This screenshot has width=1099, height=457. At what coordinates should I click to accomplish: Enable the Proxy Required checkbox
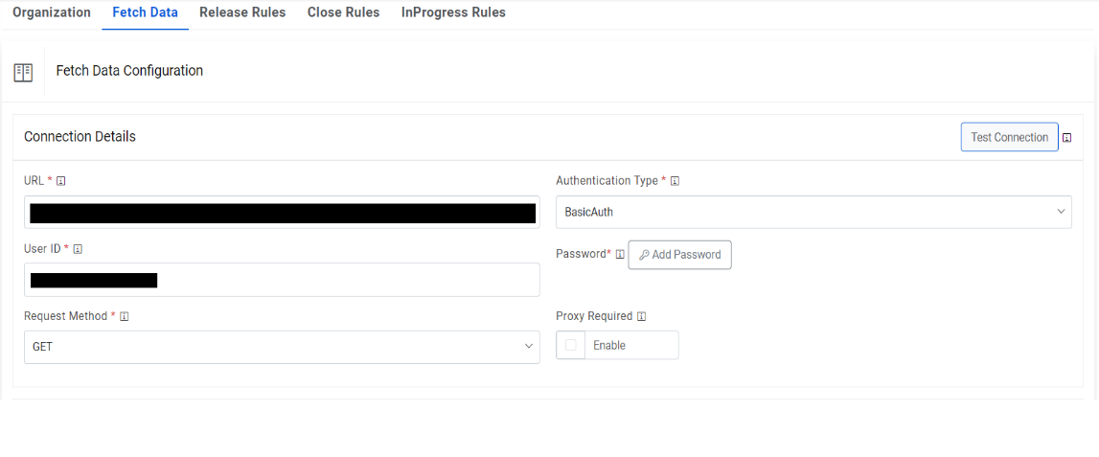571,345
